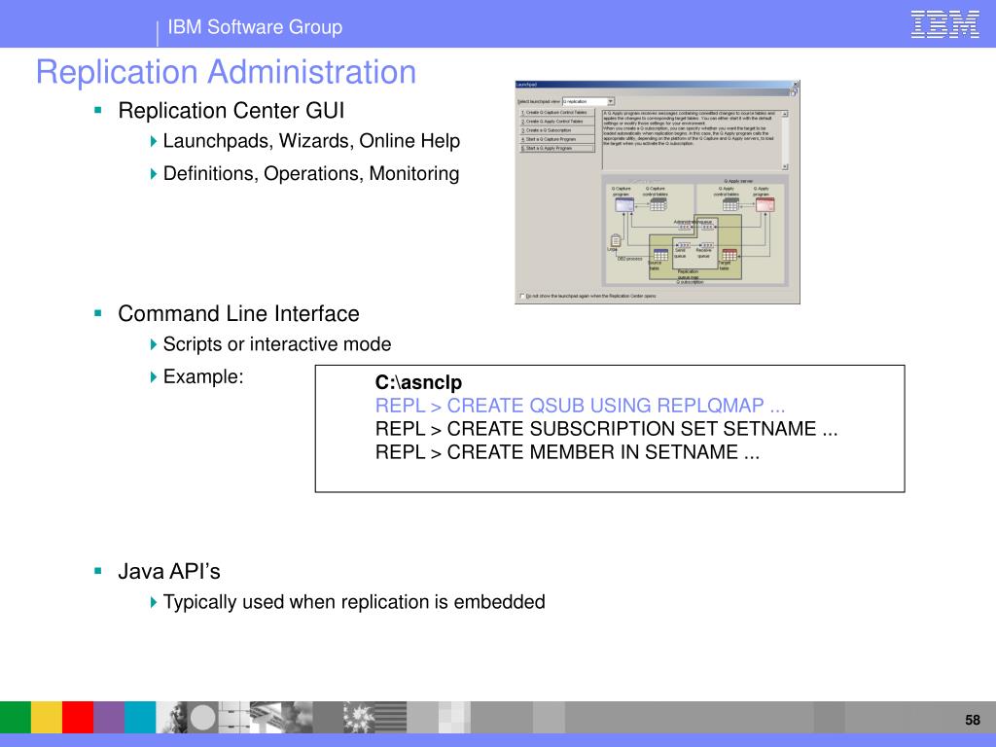996x747 pixels.
Task: Click the restore icon below Launchpad close button
Action: click(x=793, y=92)
